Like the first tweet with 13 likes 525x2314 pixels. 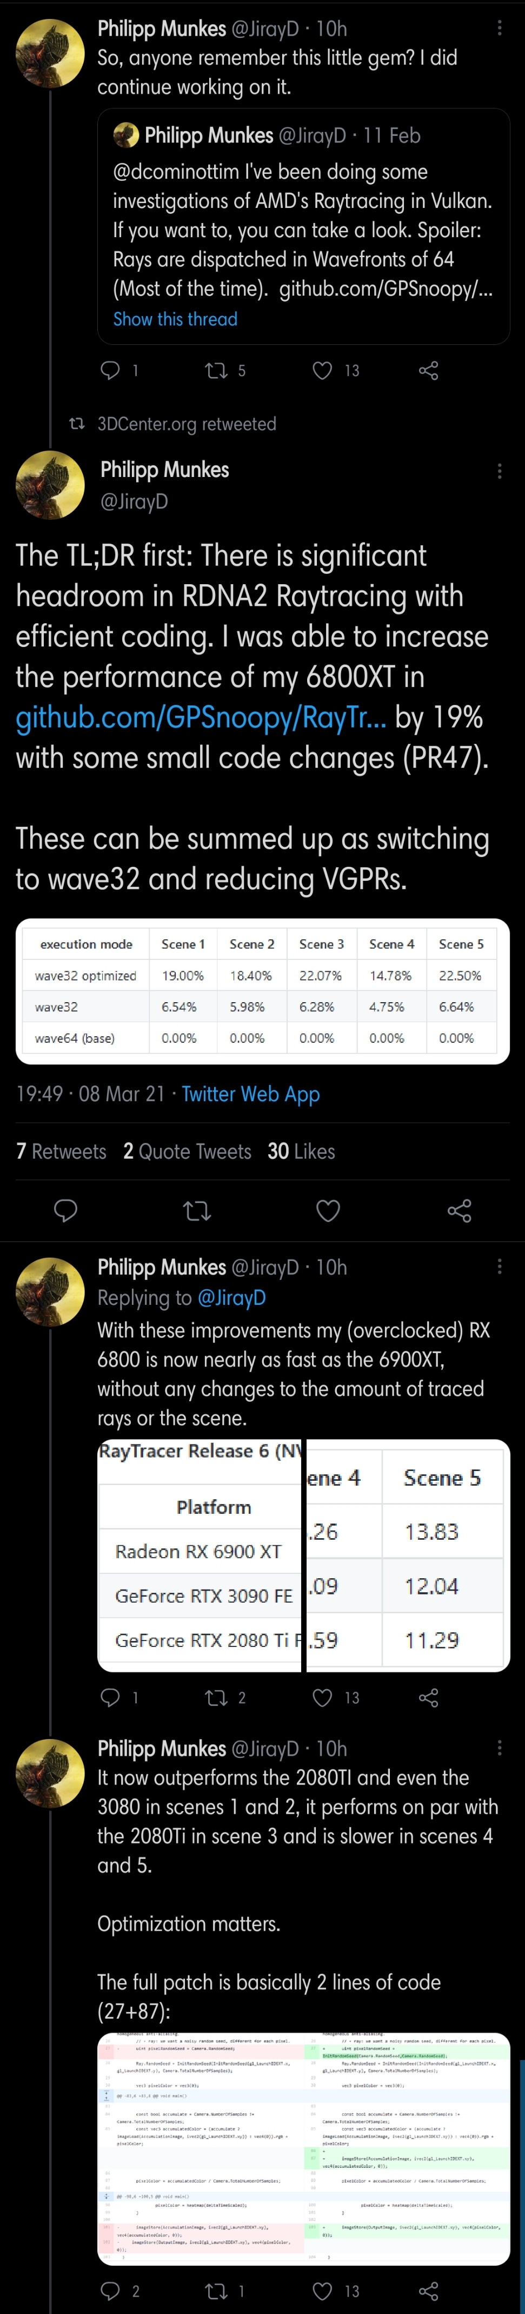[322, 370]
